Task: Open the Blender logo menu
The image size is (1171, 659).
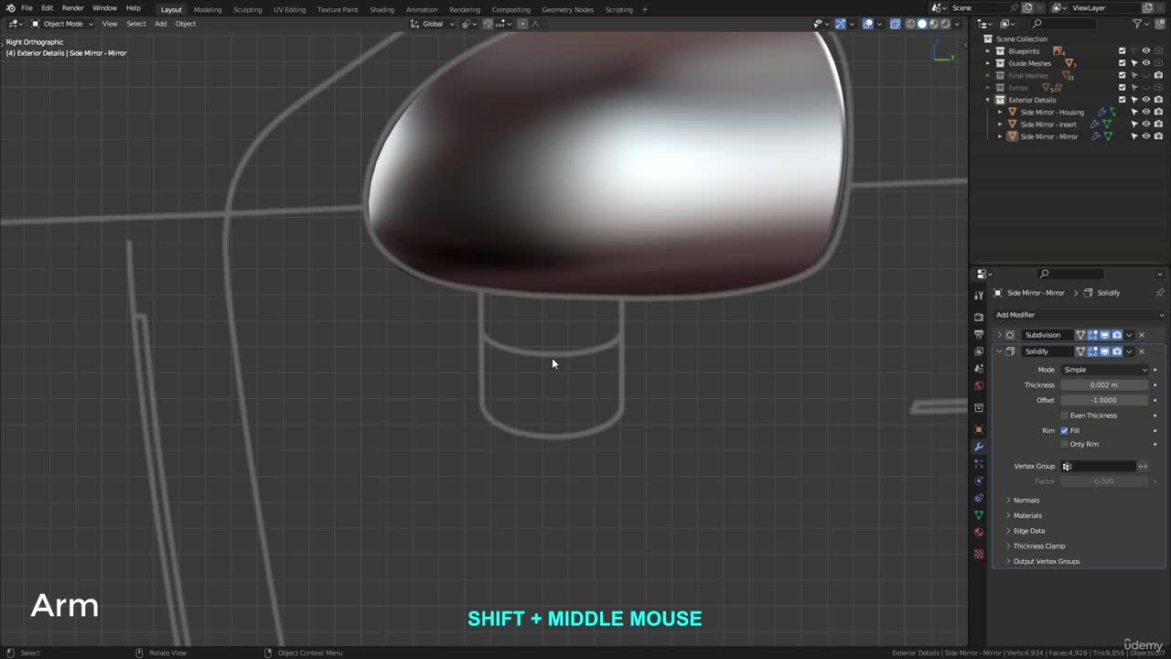Action: 10,8
